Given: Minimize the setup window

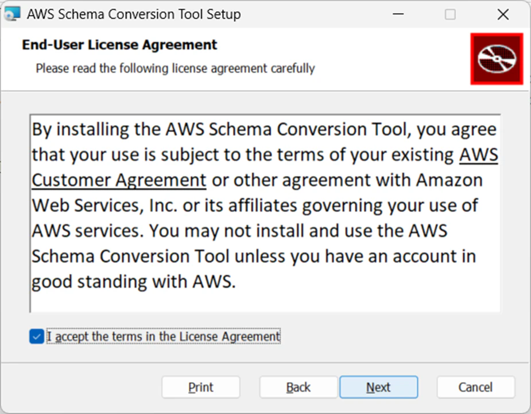Looking at the screenshot, I should (x=398, y=14).
